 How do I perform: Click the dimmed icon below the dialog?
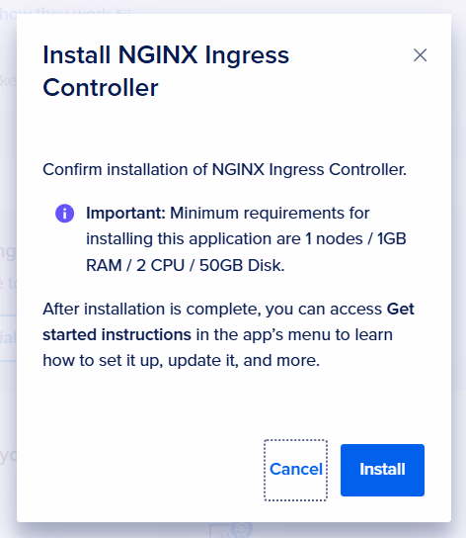tap(231, 530)
